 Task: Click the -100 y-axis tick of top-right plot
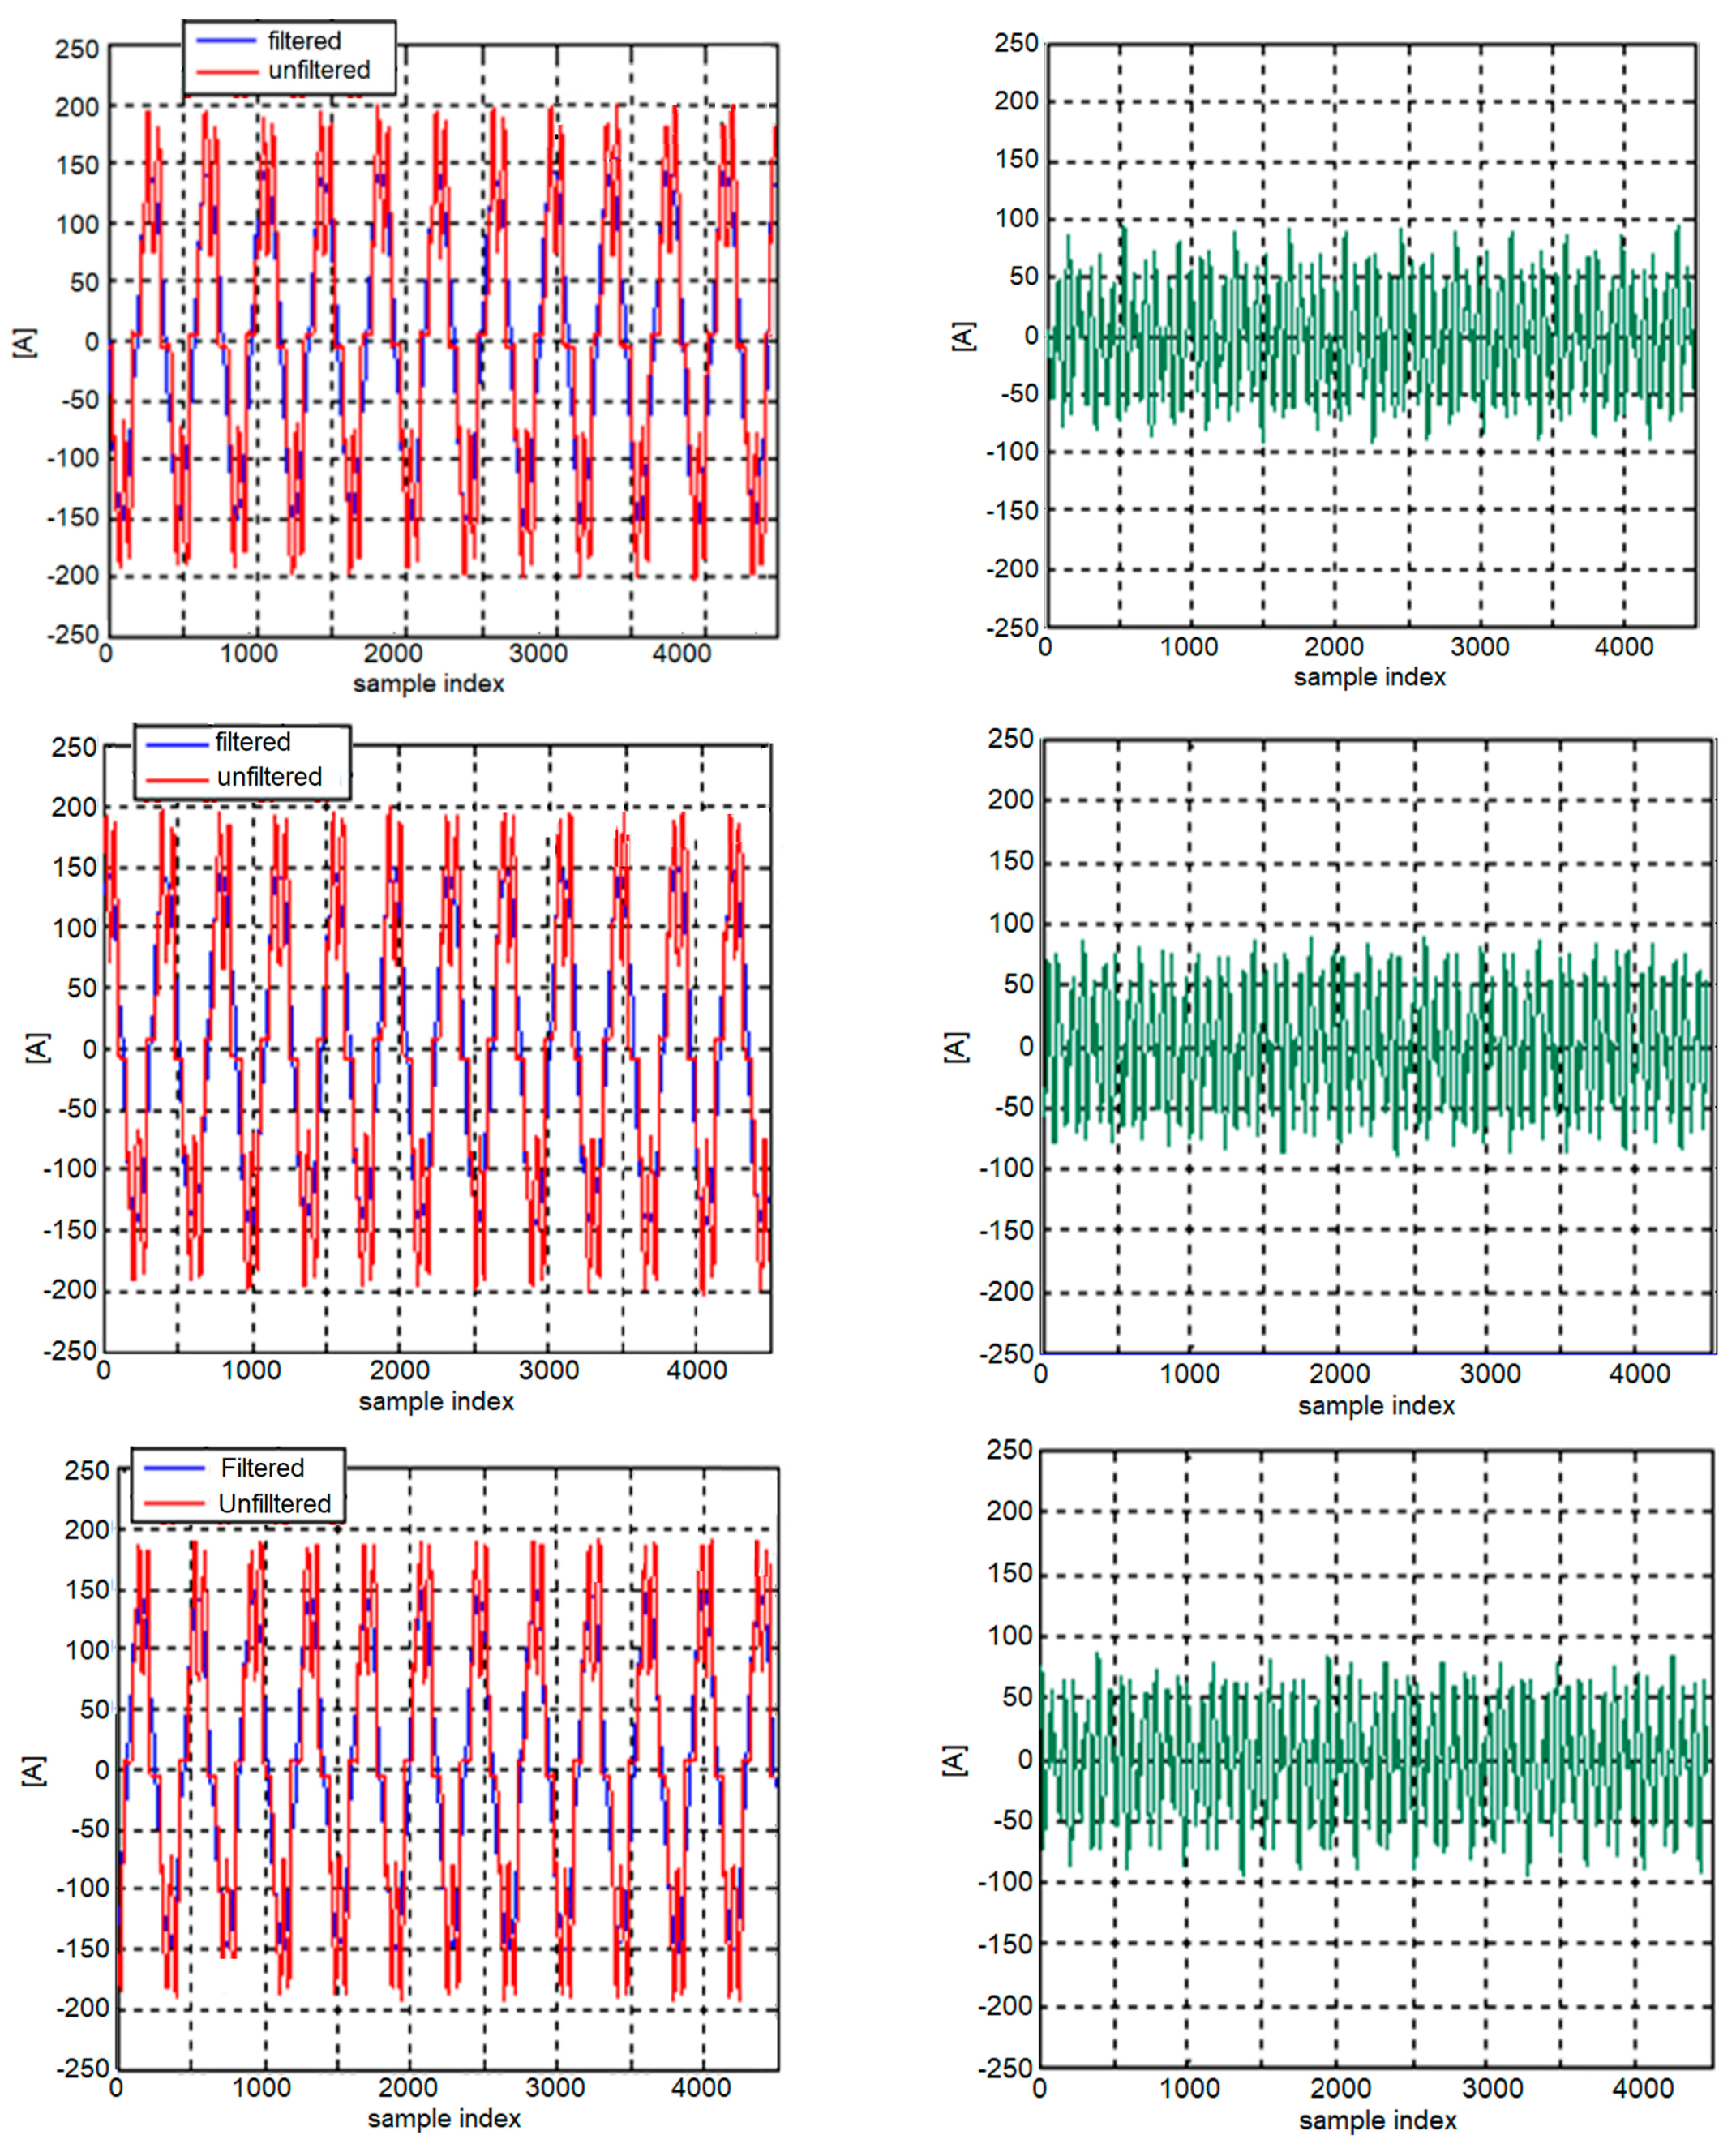click(x=1012, y=451)
